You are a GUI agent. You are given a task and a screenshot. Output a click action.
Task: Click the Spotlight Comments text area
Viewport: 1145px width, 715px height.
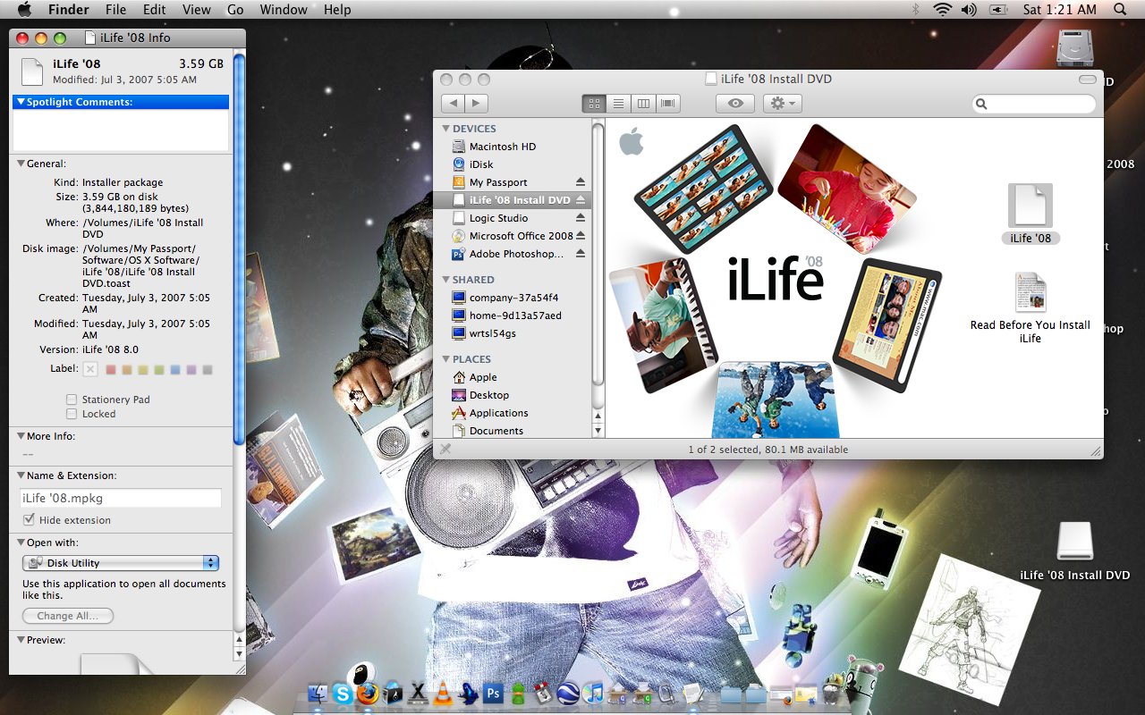pos(121,130)
